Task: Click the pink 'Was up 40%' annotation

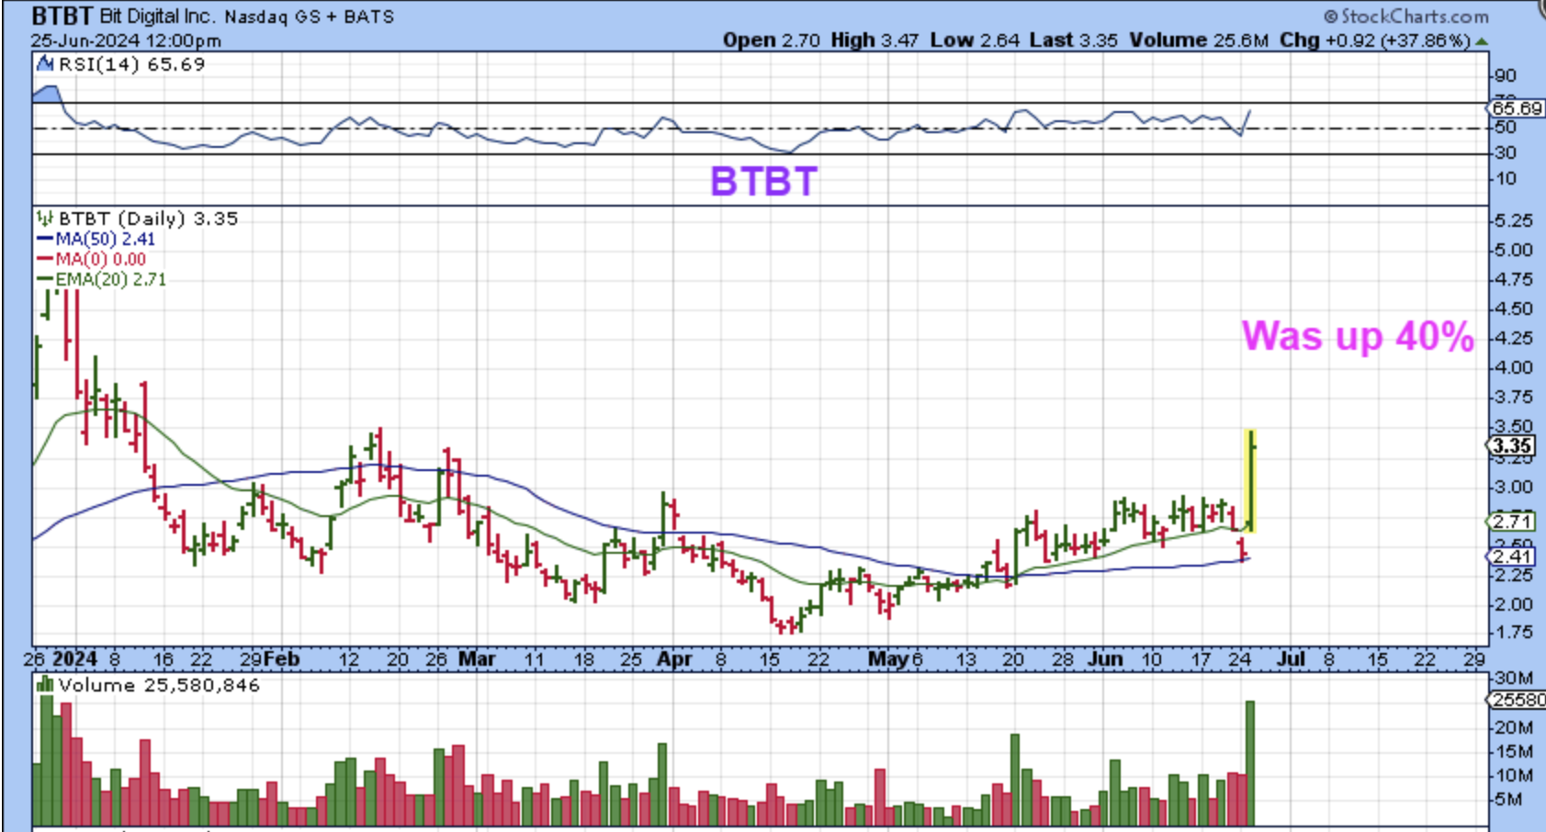Action: [1358, 336]
